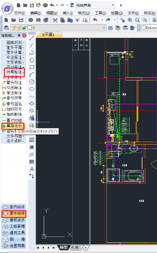Switch to the B平面1 drawing tab
The image size is (157, 253).
click(48, 35)
